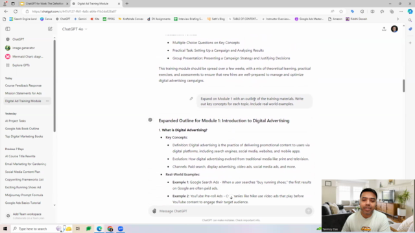
Task: Open Top Digital Marketing Books chat
Action: (24, 137)
